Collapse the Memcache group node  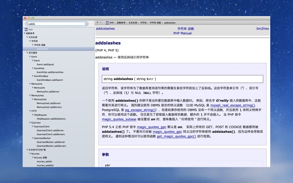coord(30,84)
